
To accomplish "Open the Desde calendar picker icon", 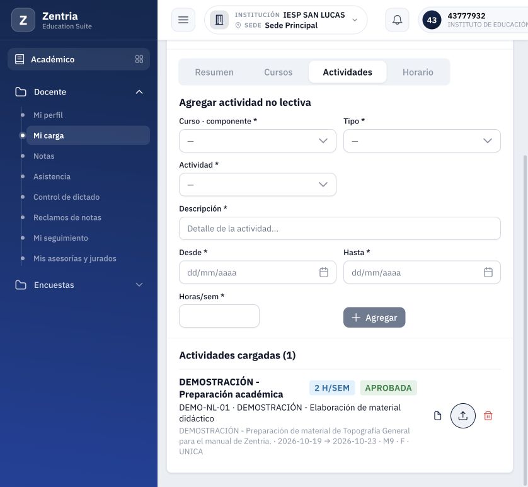I will (x=324, y=272).
